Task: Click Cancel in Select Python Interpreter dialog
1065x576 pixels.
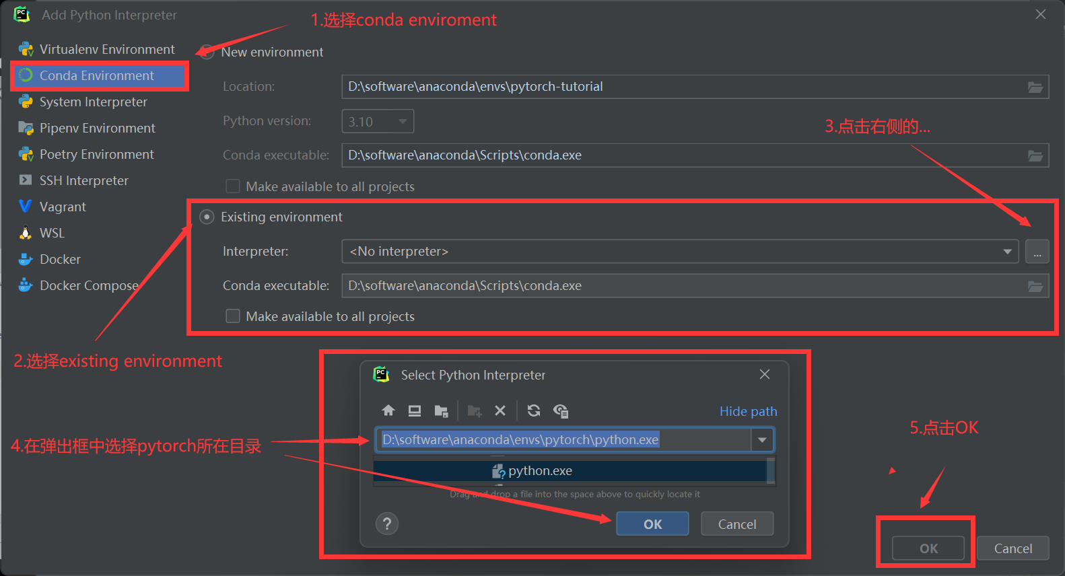Action: [737, 524]
